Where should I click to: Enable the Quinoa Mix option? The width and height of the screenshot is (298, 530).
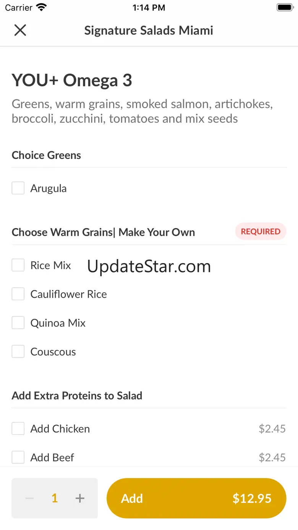18,323
